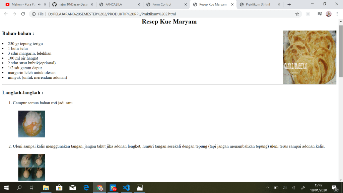Show hidden system tray icons

[267, 188]
